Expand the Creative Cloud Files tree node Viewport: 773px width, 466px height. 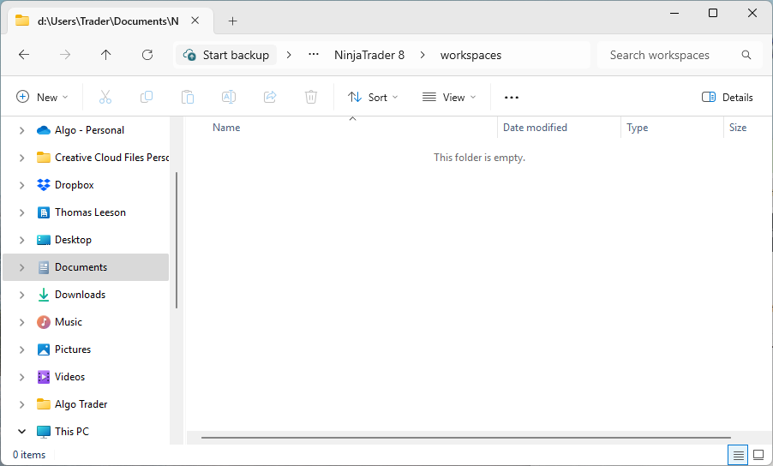21,158
